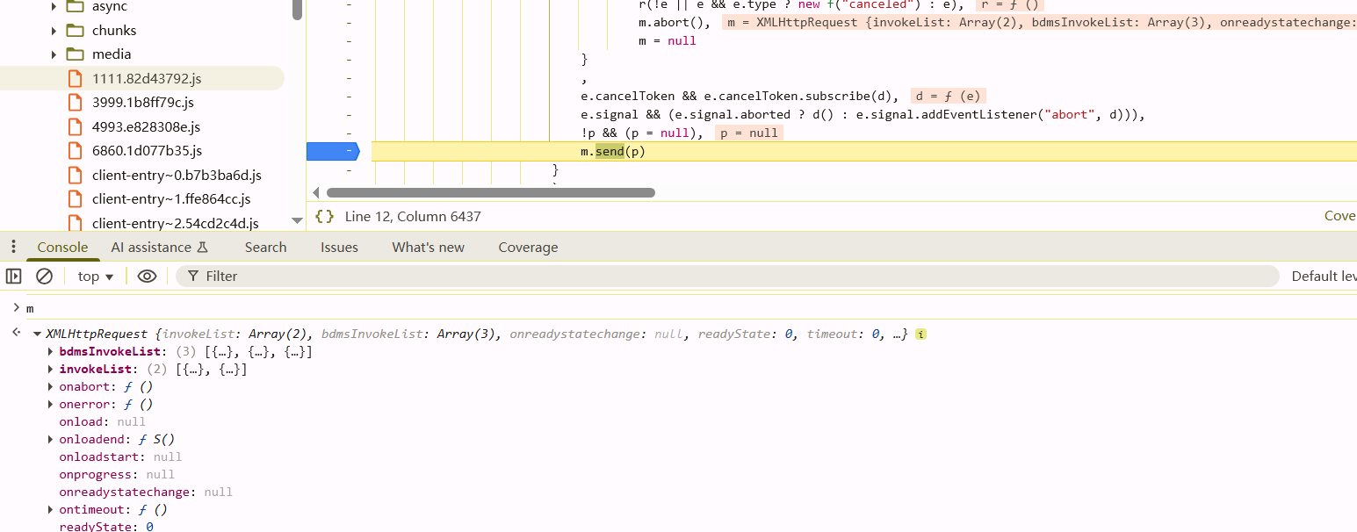
Task: Click the file icon of 6860.1d077b35.js
Action: [75, 151]
